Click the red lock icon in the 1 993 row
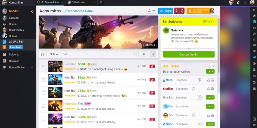257x128 pixels. (x=152, y=106)
